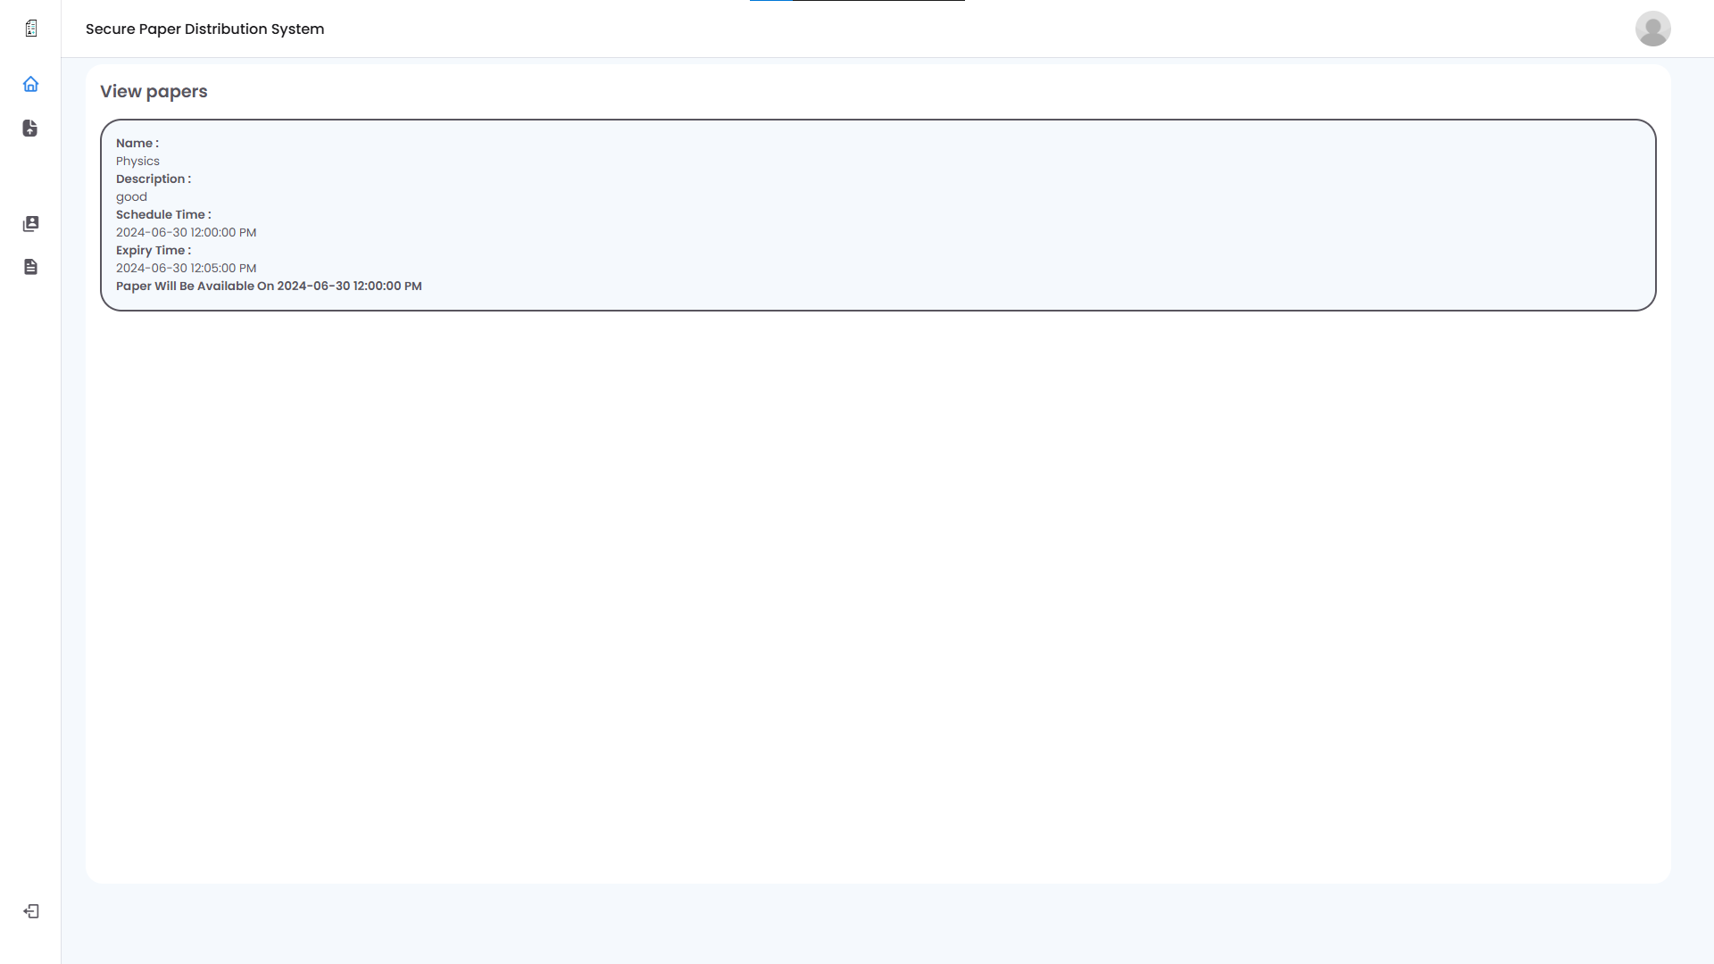Click the Name label in paper card
This screenshot has width=1714, height=964.
(x=137, y=143)
